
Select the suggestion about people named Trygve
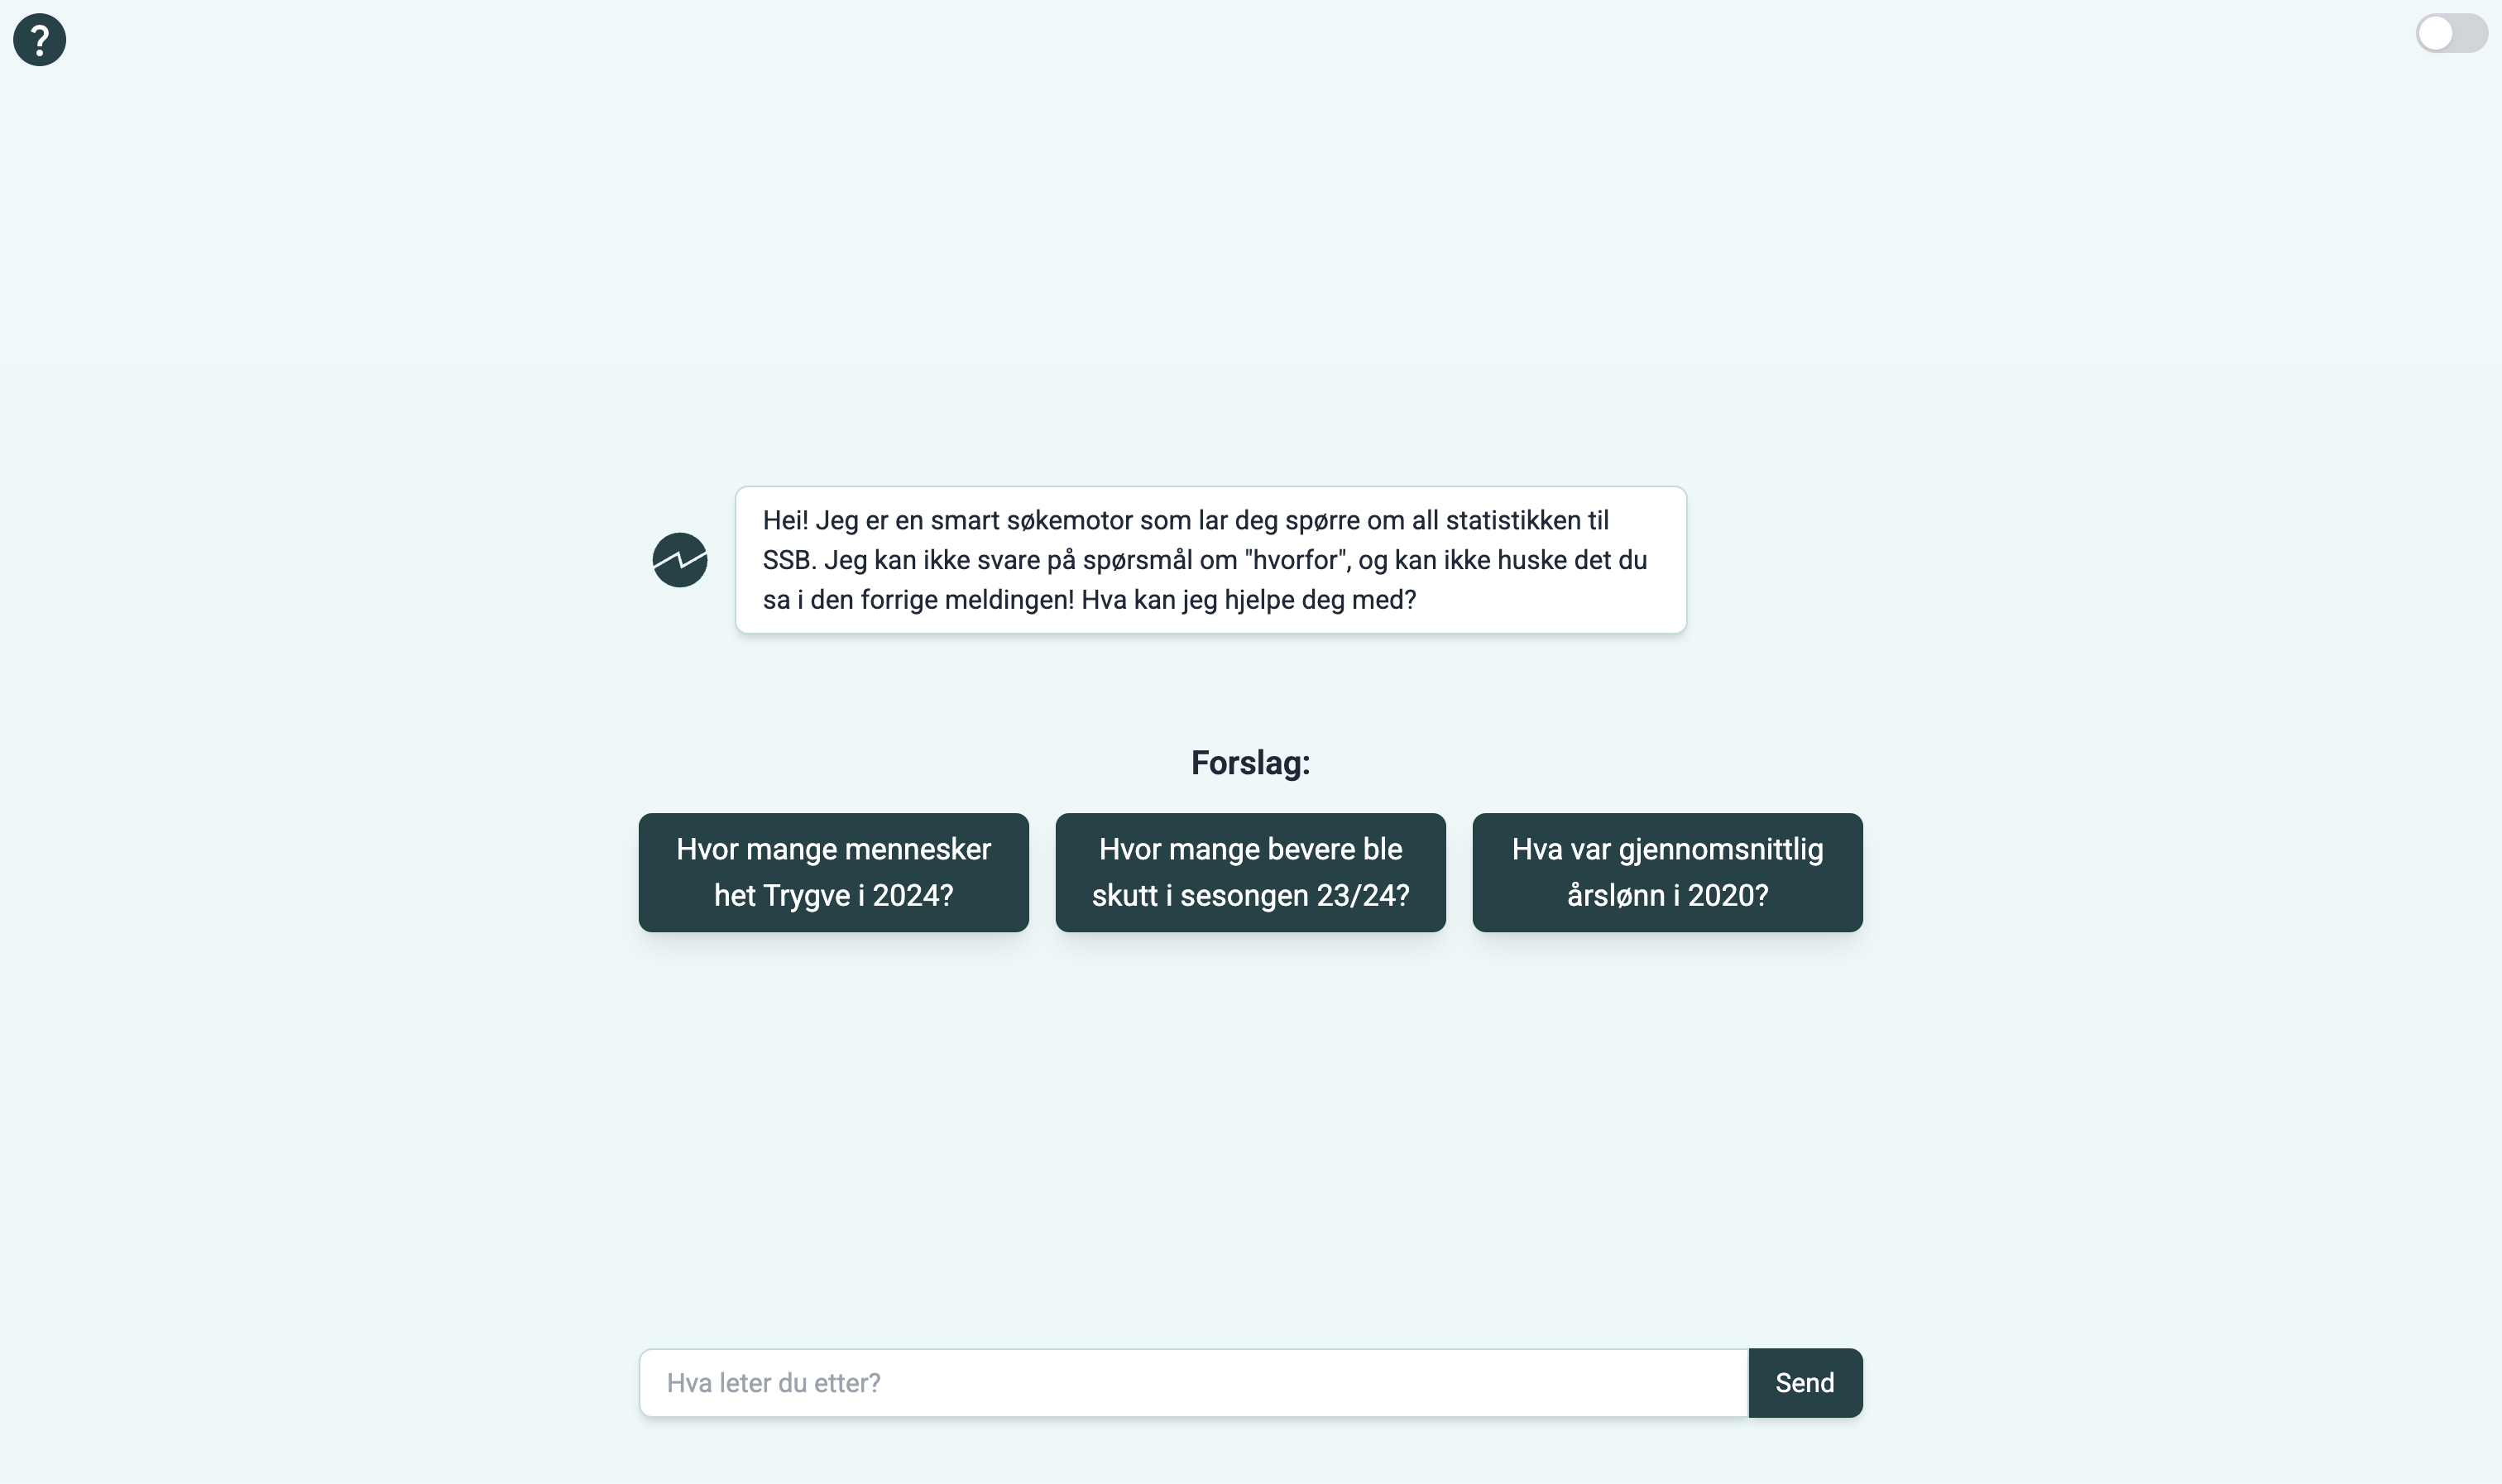(x=833, y=872)
